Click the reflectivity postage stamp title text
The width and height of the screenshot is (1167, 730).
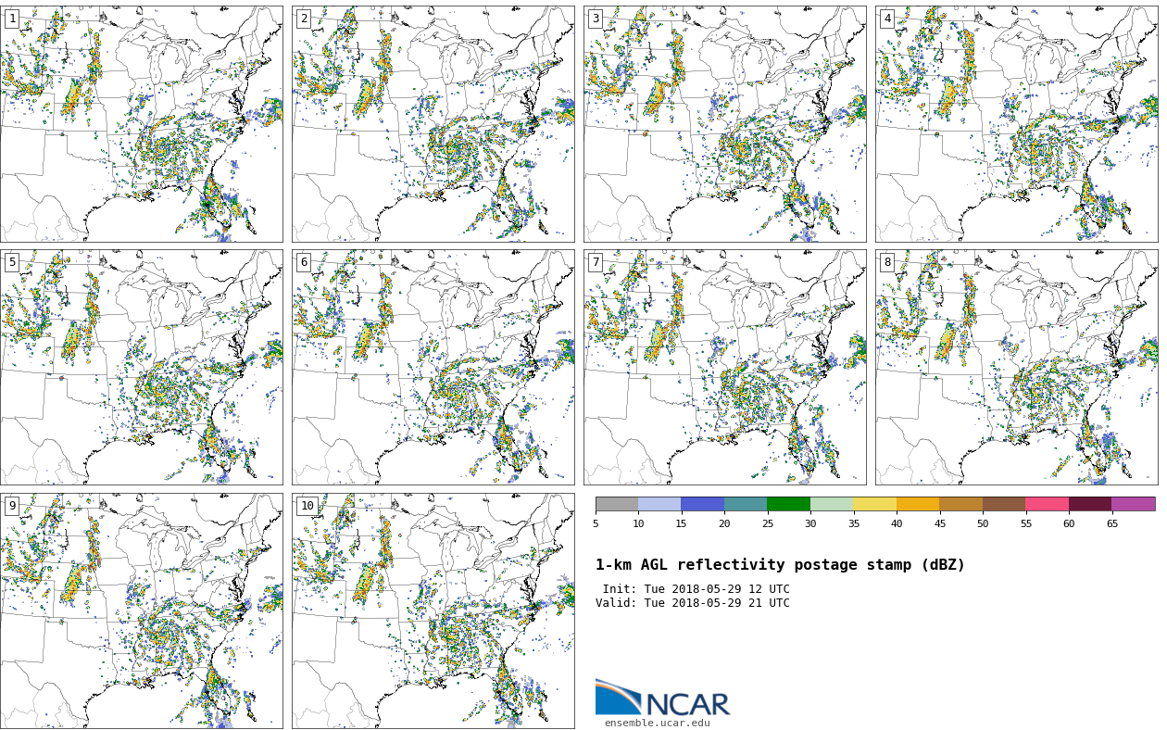(x=780, y=565)
